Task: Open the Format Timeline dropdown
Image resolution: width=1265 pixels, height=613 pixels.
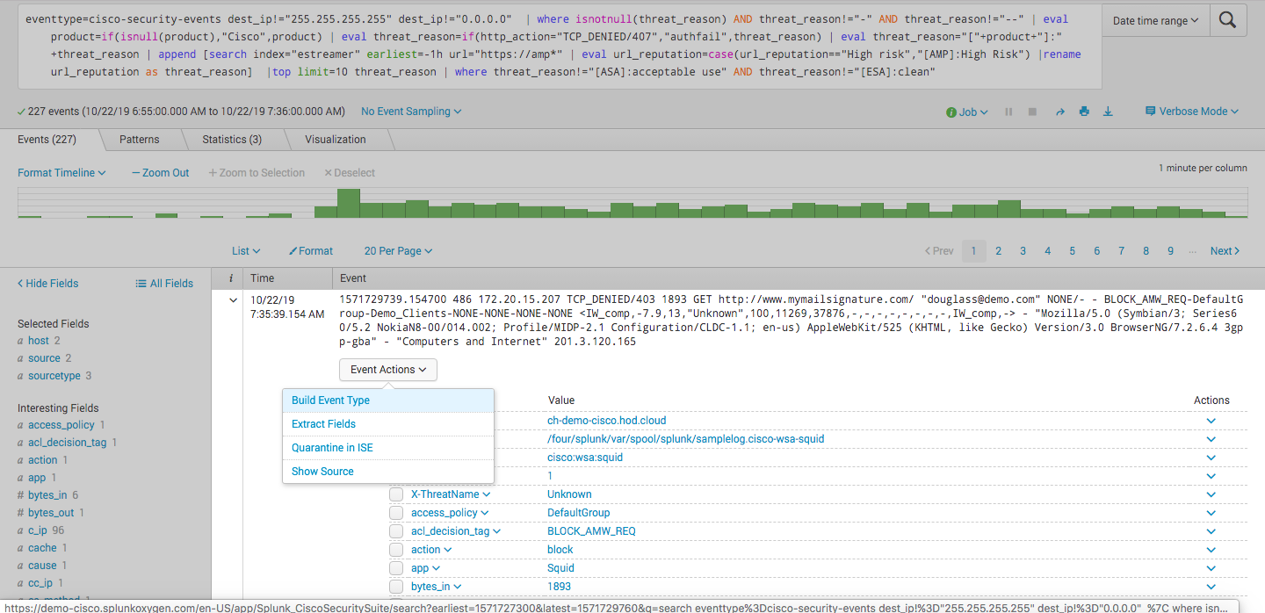Action: click(61, 173)
